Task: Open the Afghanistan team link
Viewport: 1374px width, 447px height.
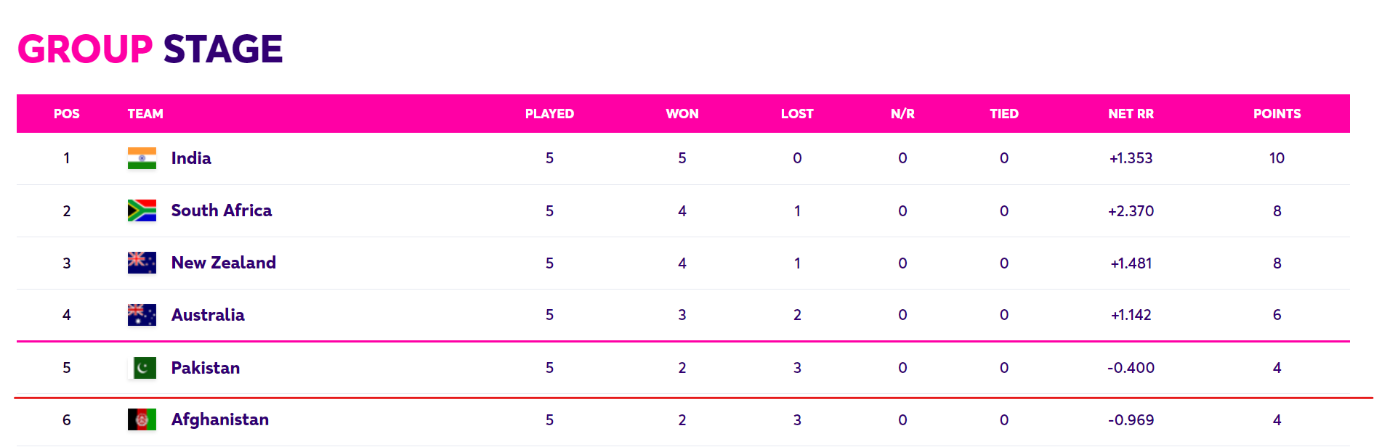Action: tap(220, 419)
